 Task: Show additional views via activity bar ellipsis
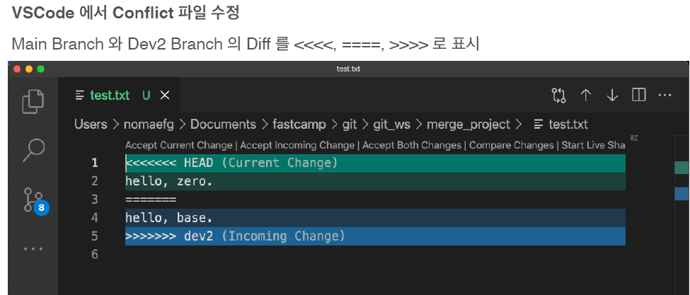(x=33, y=249)
